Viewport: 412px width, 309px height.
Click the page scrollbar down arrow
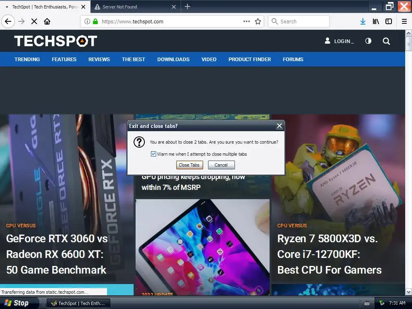408,292
